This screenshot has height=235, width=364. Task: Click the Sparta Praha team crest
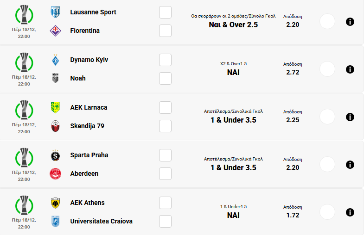coord(56,155)
